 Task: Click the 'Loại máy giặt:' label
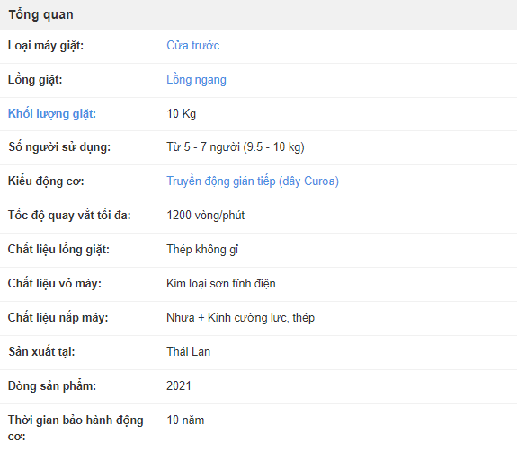46,46
